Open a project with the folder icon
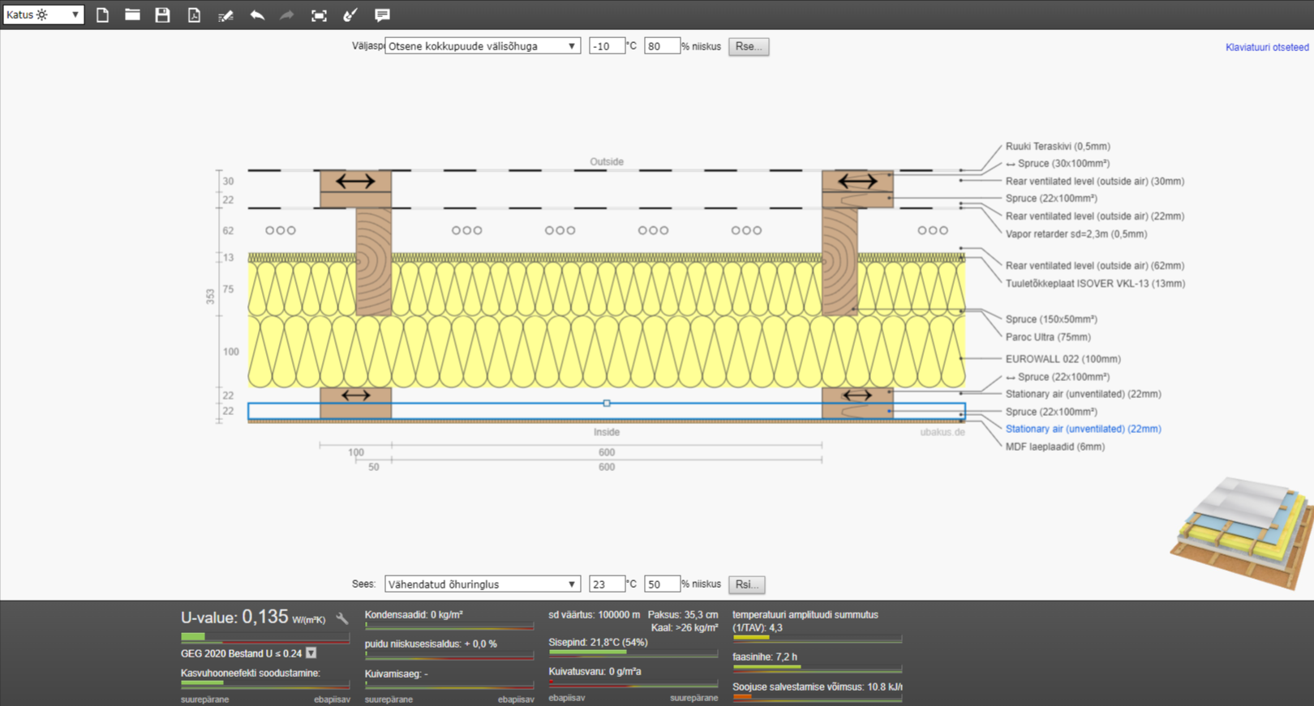The width and height of the screenshot is (1314, 706). tap(132, 15)
